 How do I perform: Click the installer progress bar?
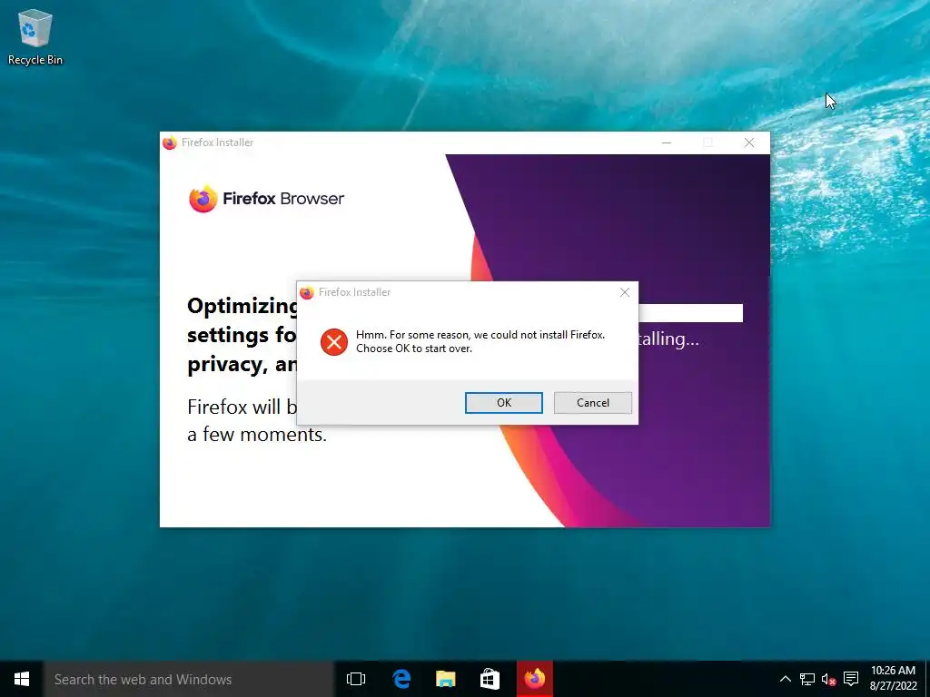[690, 313]
